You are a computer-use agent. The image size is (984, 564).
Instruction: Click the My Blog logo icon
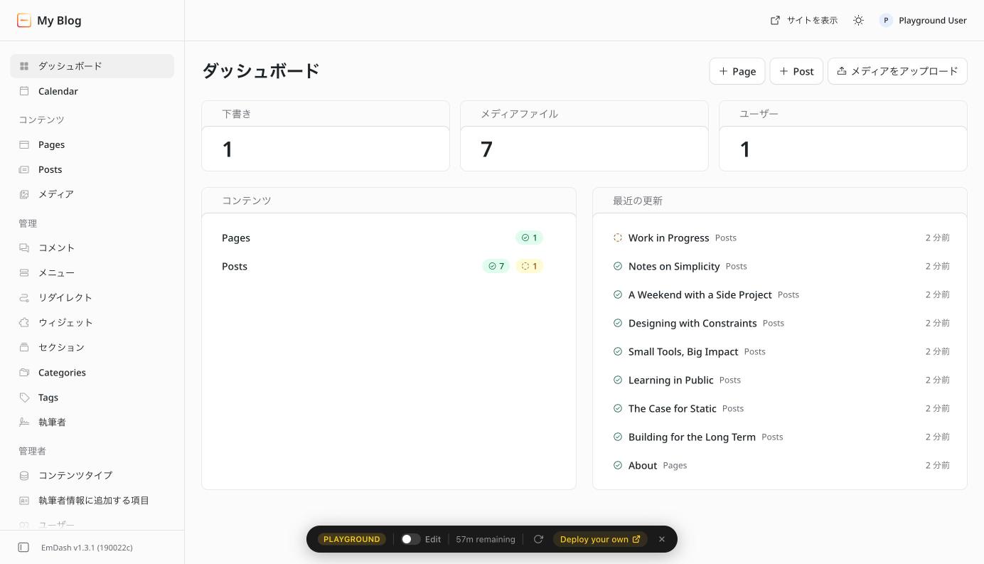click(x=24, y=21)
